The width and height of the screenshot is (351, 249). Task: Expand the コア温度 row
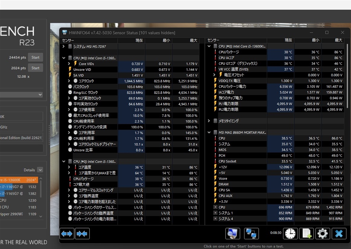69,167
